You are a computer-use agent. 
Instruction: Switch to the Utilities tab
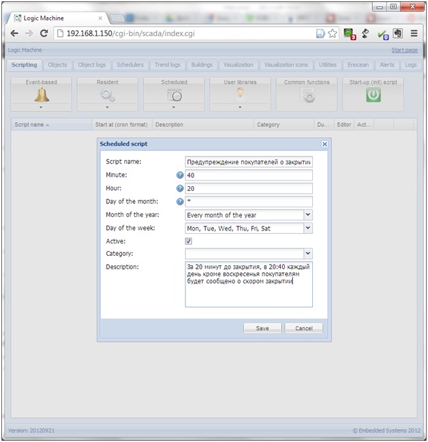point(328,65)
